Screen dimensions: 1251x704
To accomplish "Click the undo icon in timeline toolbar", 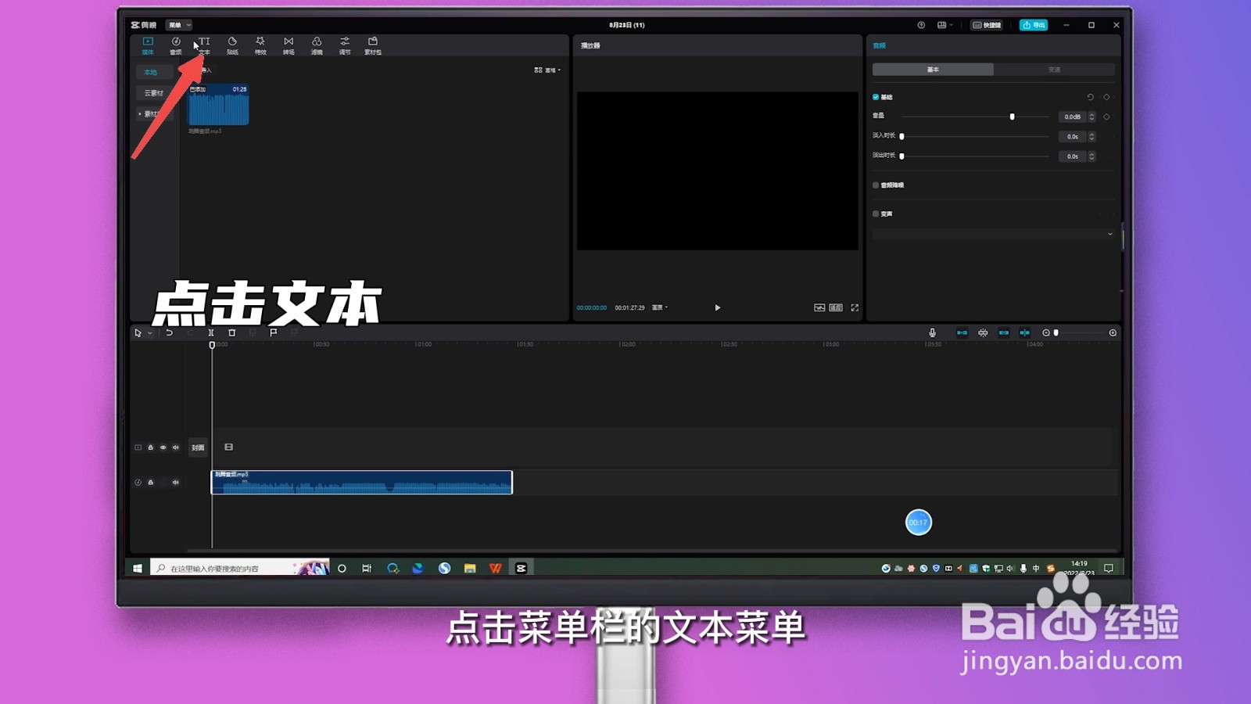I will [x=169, y=332].
